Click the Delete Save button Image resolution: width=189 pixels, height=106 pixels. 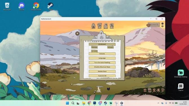pyautogui.click(x=102, y=71)
